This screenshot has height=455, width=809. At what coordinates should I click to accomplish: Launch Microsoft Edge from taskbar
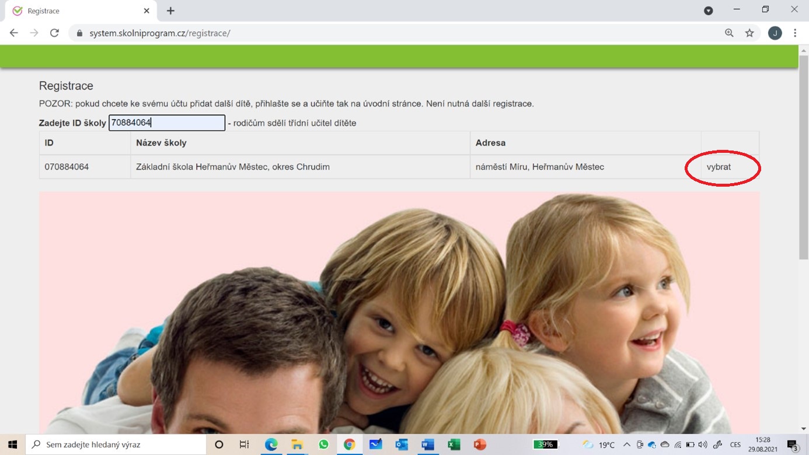coord(271,444)
